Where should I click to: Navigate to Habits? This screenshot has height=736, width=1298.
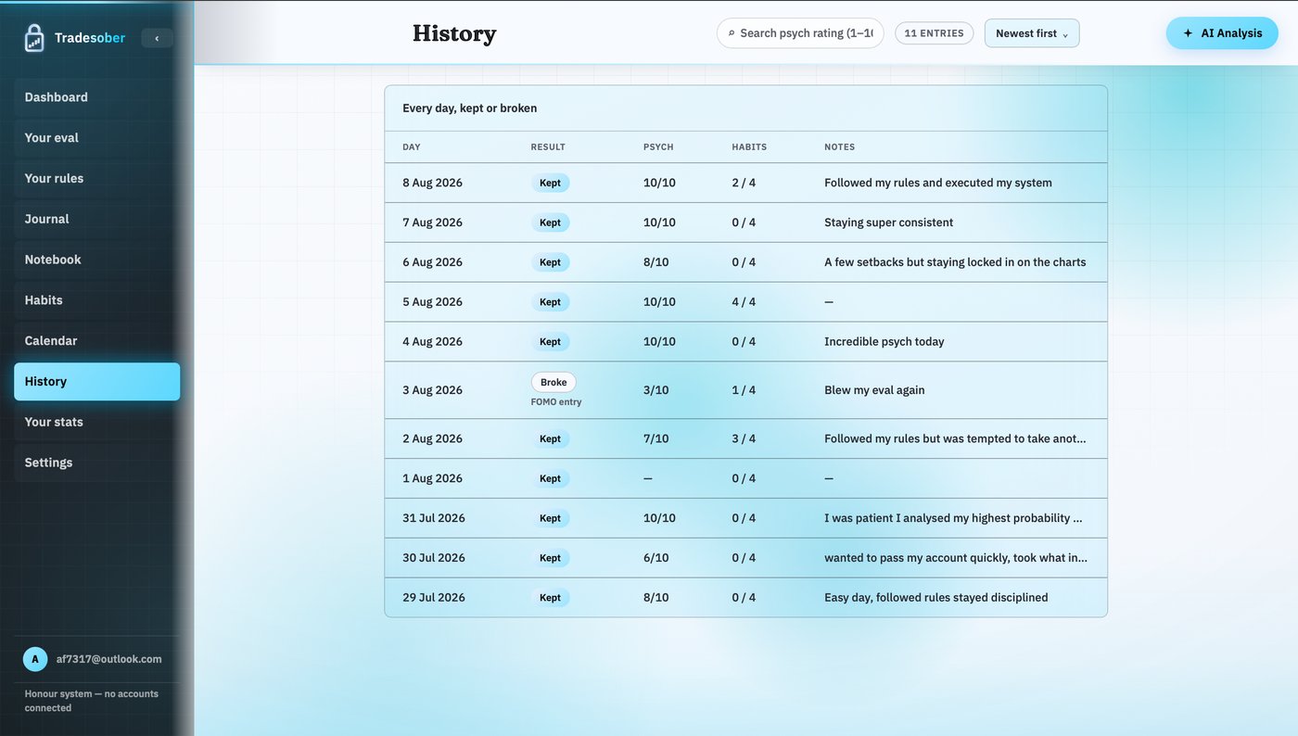pyautogui.click(x=97, y=300)
